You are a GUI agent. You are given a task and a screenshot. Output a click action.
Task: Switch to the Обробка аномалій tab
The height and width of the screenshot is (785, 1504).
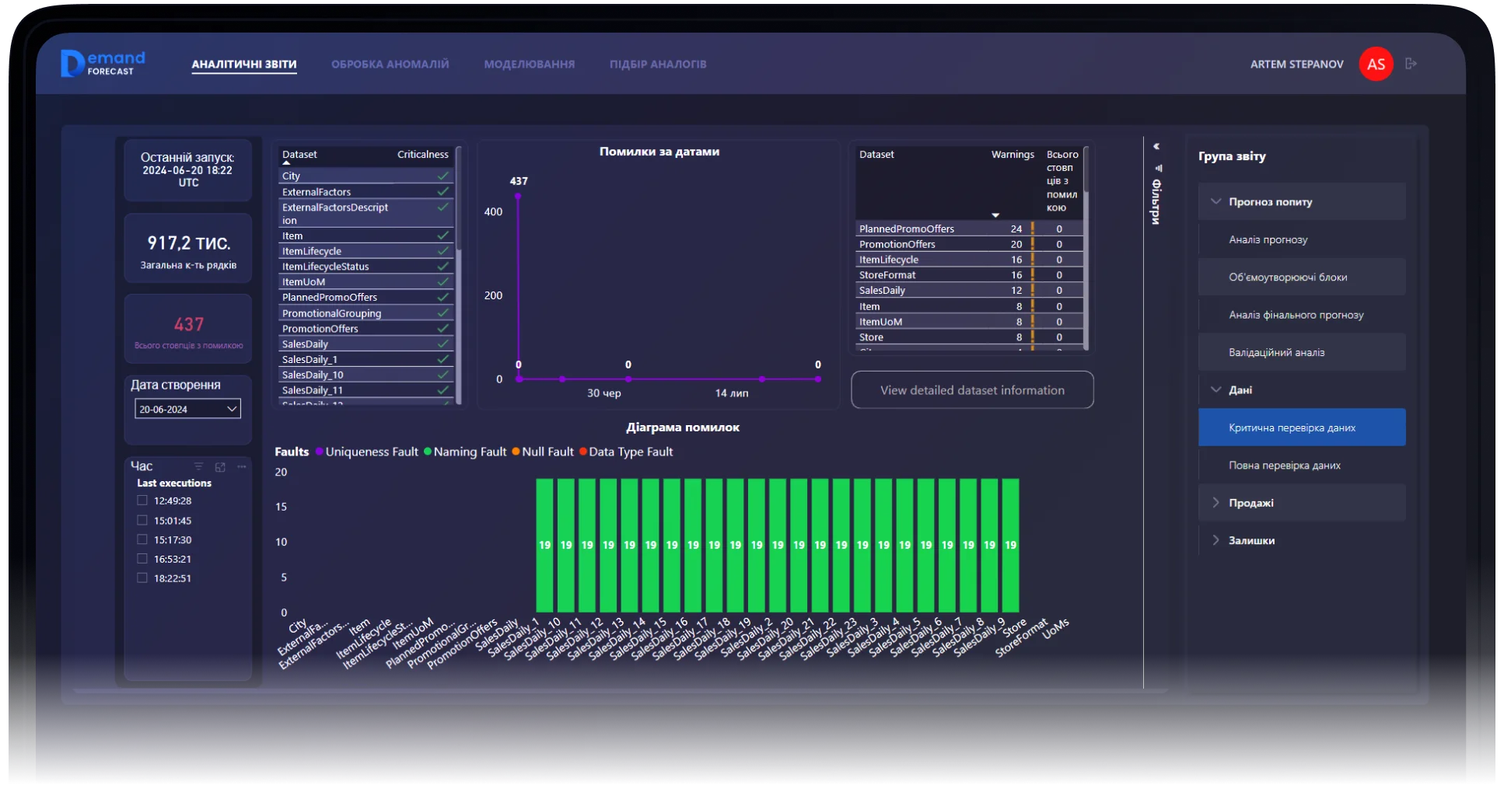point(390,65)
